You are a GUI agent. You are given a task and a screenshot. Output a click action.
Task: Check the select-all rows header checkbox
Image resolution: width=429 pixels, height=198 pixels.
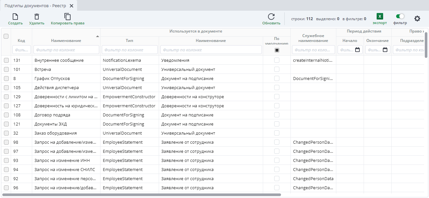point(6,36)
